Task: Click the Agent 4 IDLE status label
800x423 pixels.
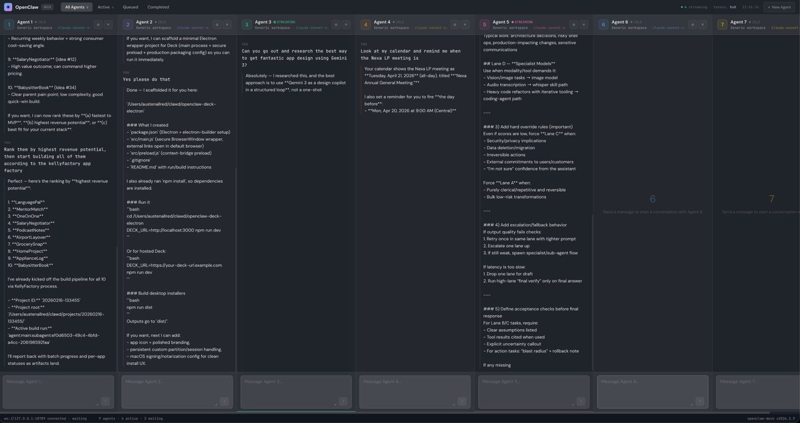Action: point(399,22)
